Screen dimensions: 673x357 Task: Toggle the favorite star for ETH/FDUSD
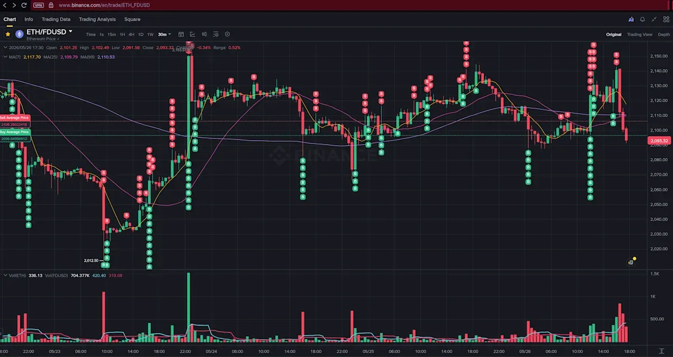click(x=8, y=34)
